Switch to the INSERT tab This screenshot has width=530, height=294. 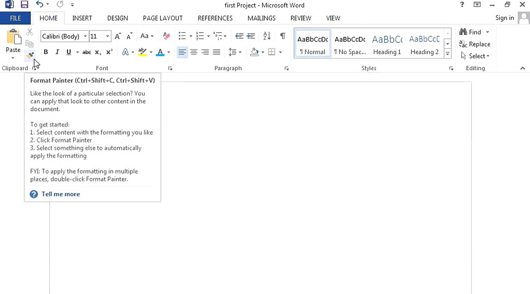coord(82,18)
